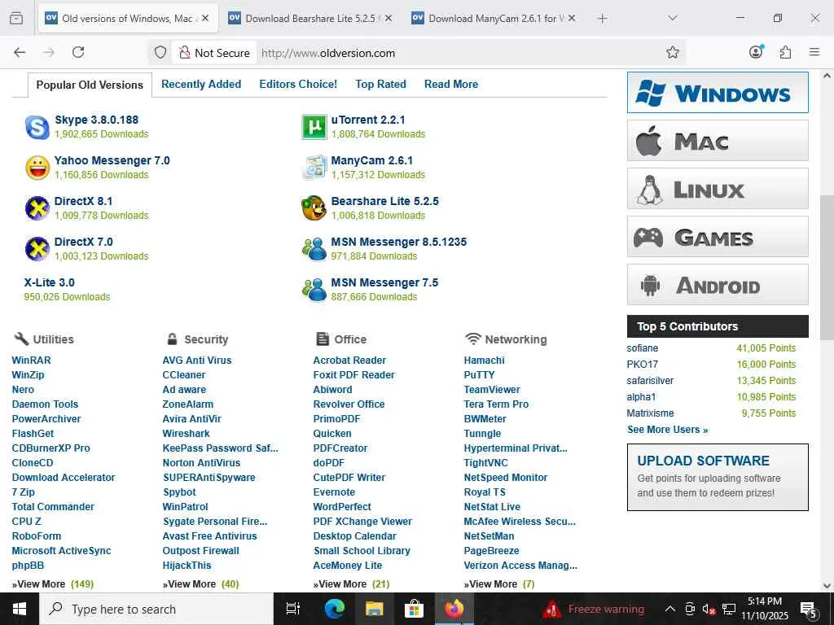Click the Android platform button

718,285
